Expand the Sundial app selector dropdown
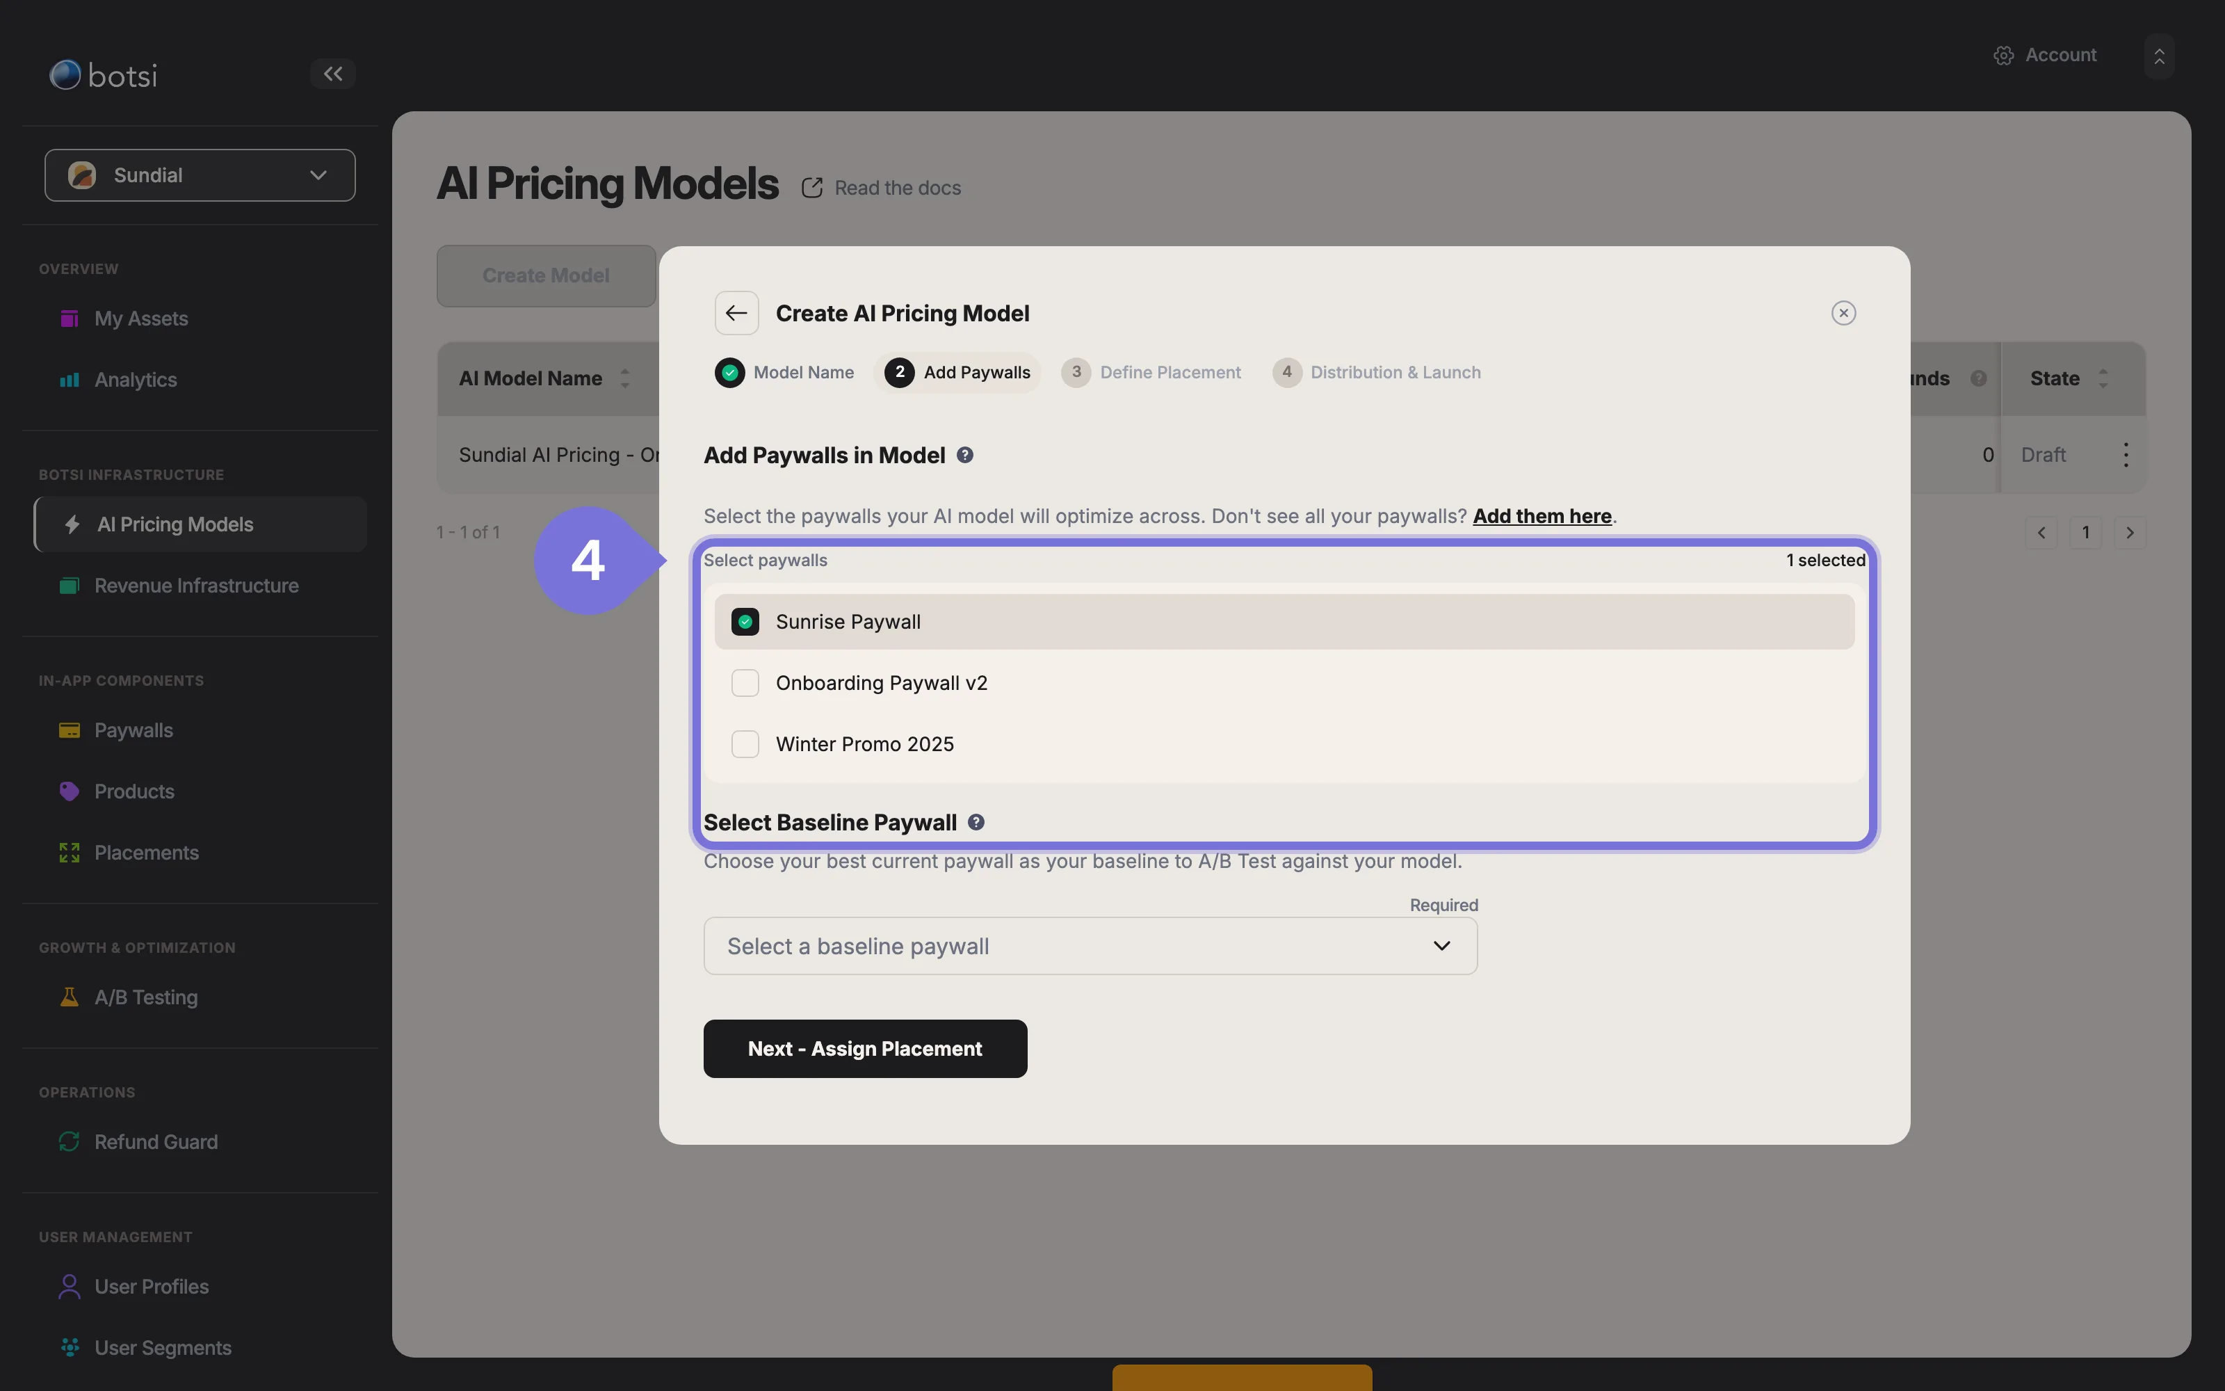This screenshot has width=2225, height=1391. 200,175
